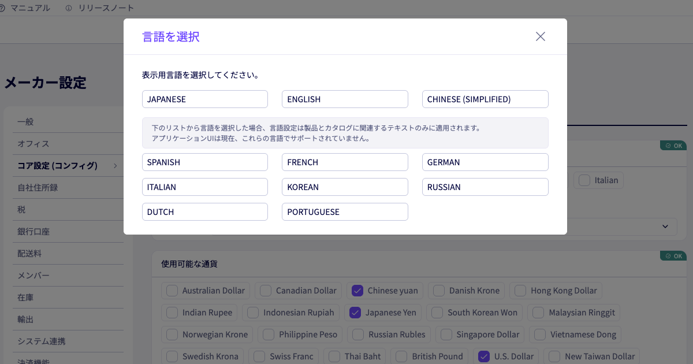Enable Danish Krone currency
693x364 pixels.
tap(439, 291)
